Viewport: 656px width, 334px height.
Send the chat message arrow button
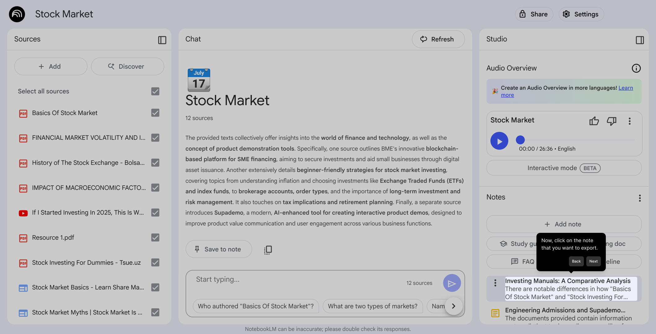(452, 283)
